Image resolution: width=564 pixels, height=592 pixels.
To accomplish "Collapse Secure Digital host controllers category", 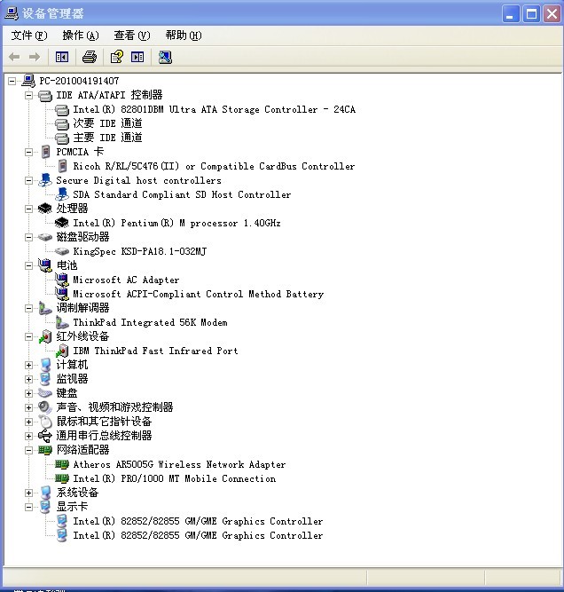I will [x=28, y=180].
